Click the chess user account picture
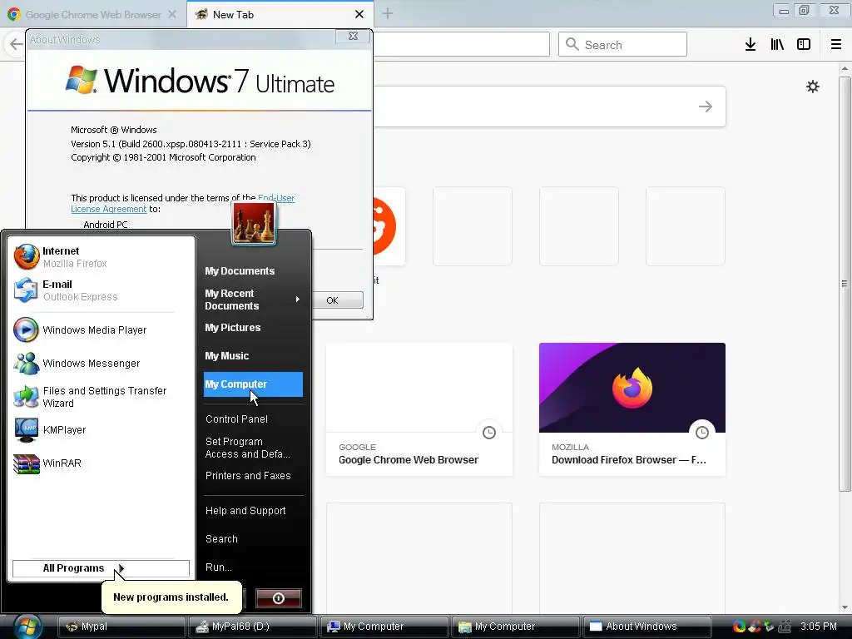The width and height of the screenshot is (852, 639). pos(254,223)
